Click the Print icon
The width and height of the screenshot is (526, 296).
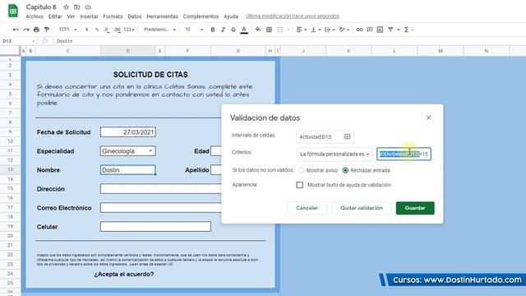[x=36, y=30]
